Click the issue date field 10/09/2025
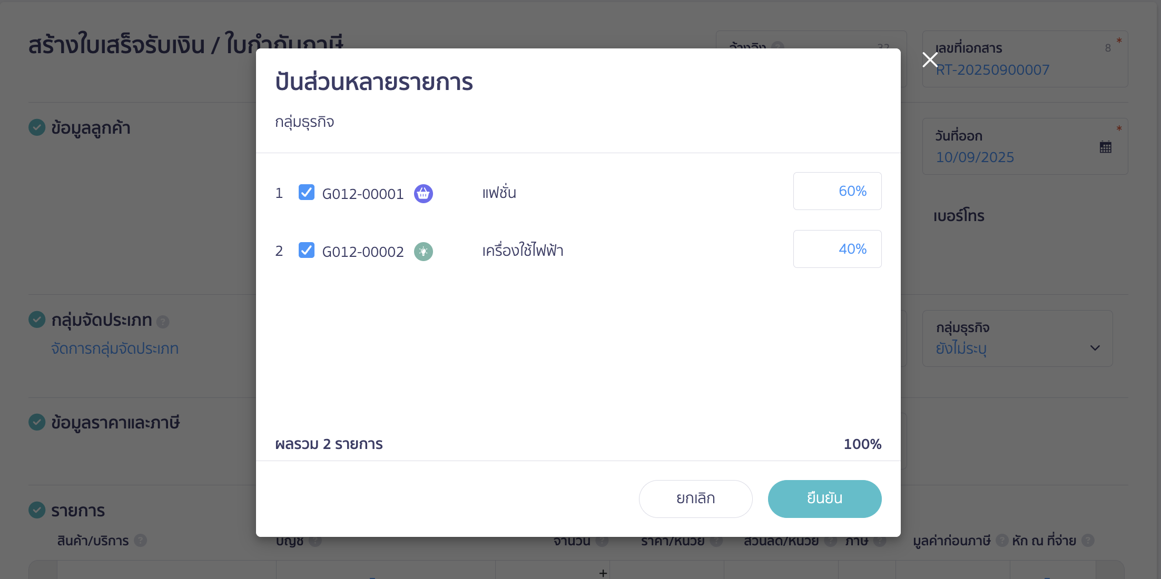 point(1025,146)
